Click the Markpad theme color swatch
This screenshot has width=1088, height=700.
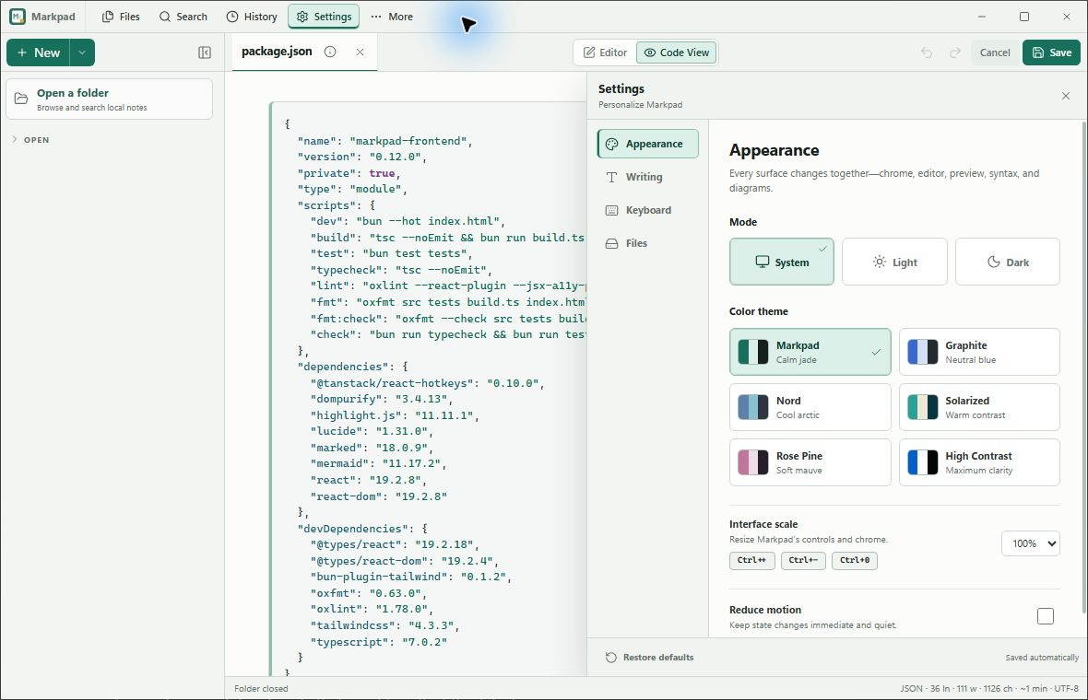753,352
